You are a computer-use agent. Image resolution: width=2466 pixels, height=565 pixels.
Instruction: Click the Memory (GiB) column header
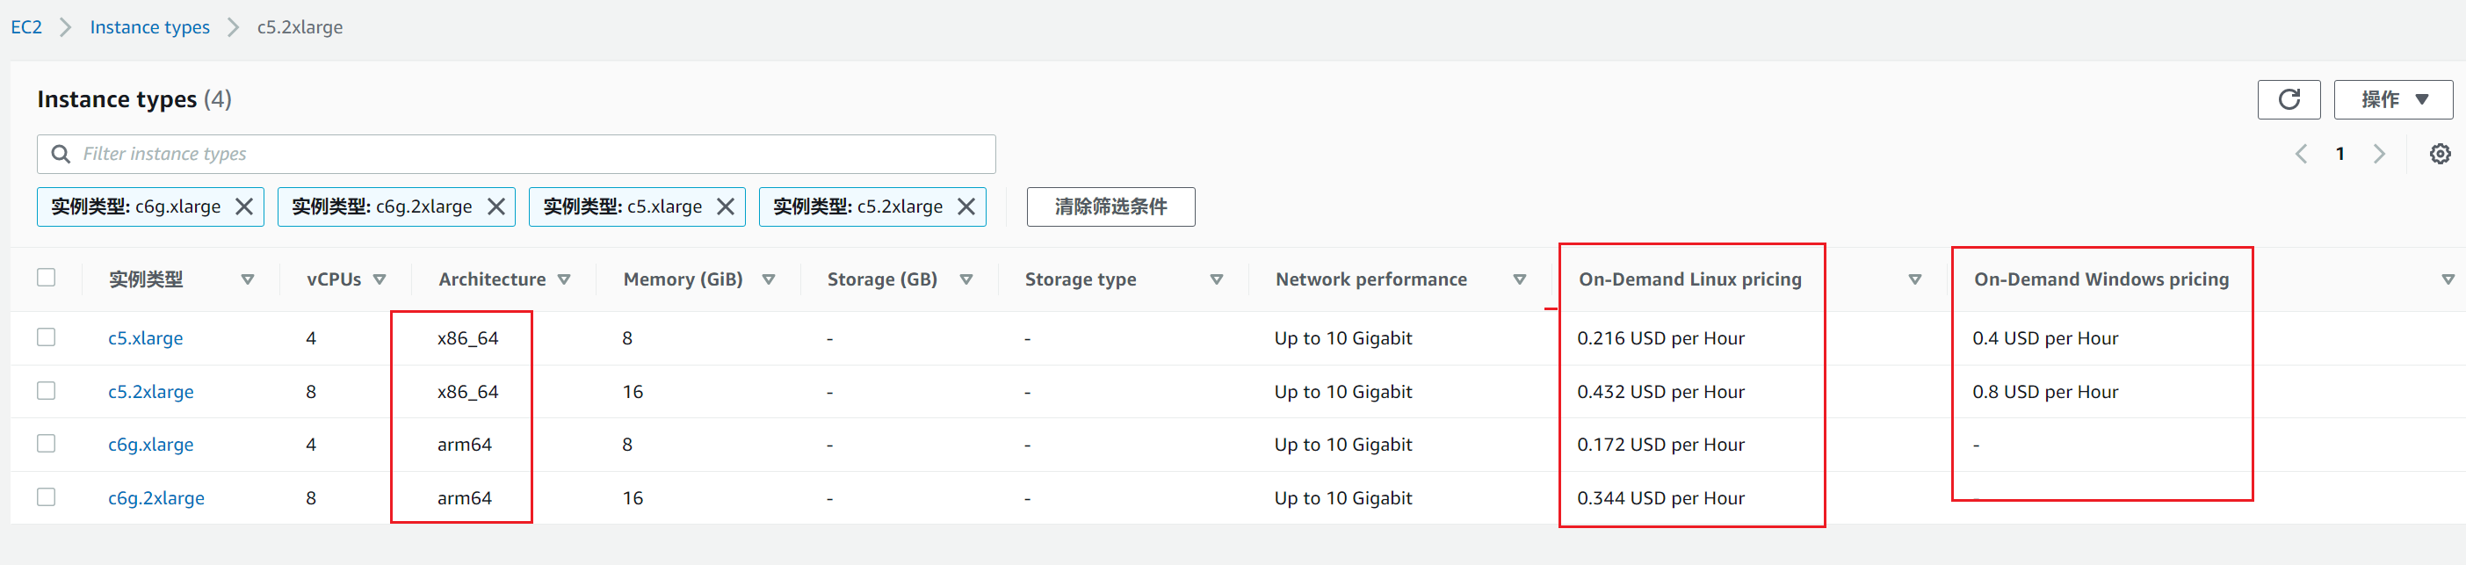point(683,279)
